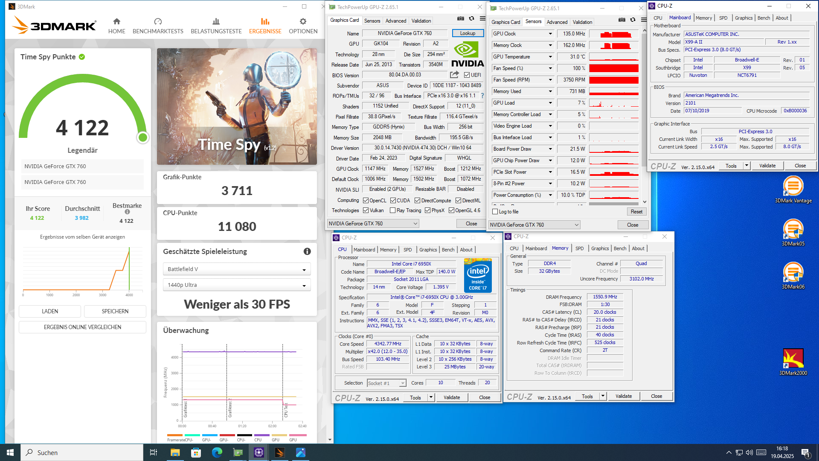
Task: Click GPU Clock sensor graph
Action: (x=614, y=34)
